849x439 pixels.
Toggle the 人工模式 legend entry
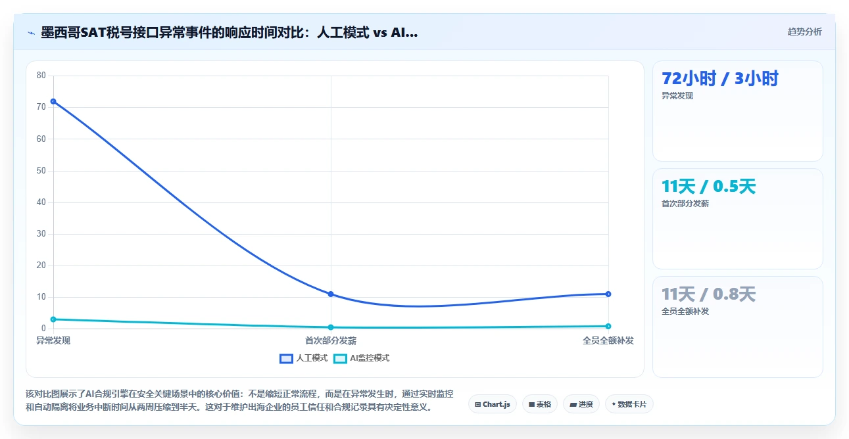click(x=303, y=358)
